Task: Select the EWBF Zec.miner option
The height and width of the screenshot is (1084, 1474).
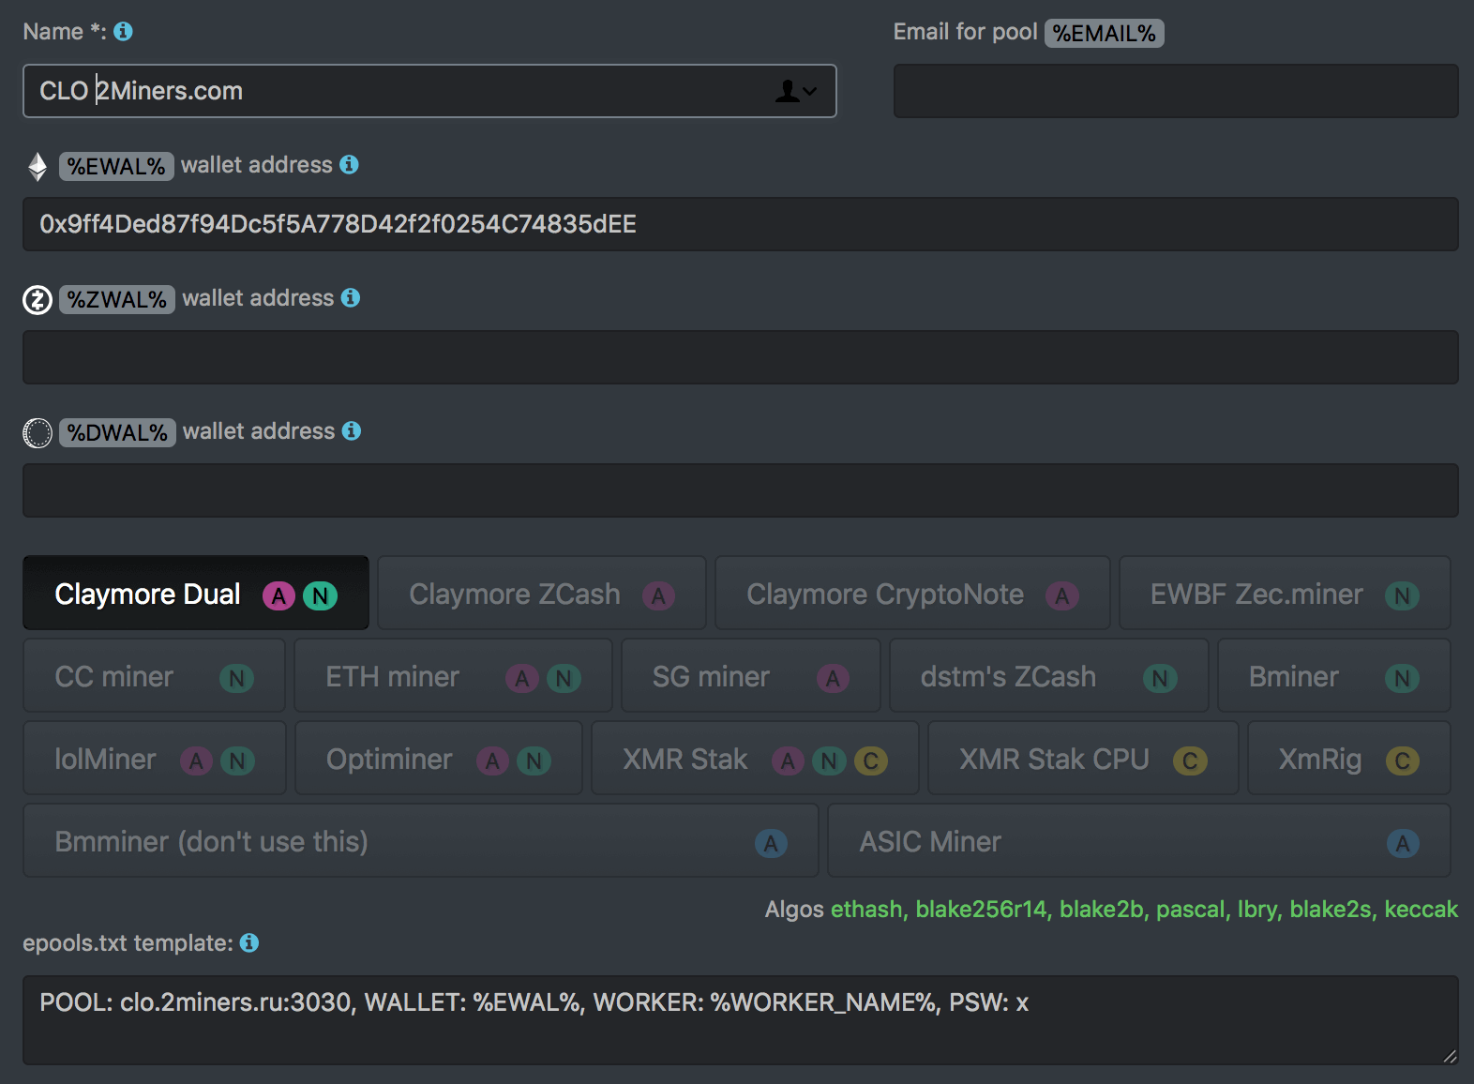Action: 1284,594
